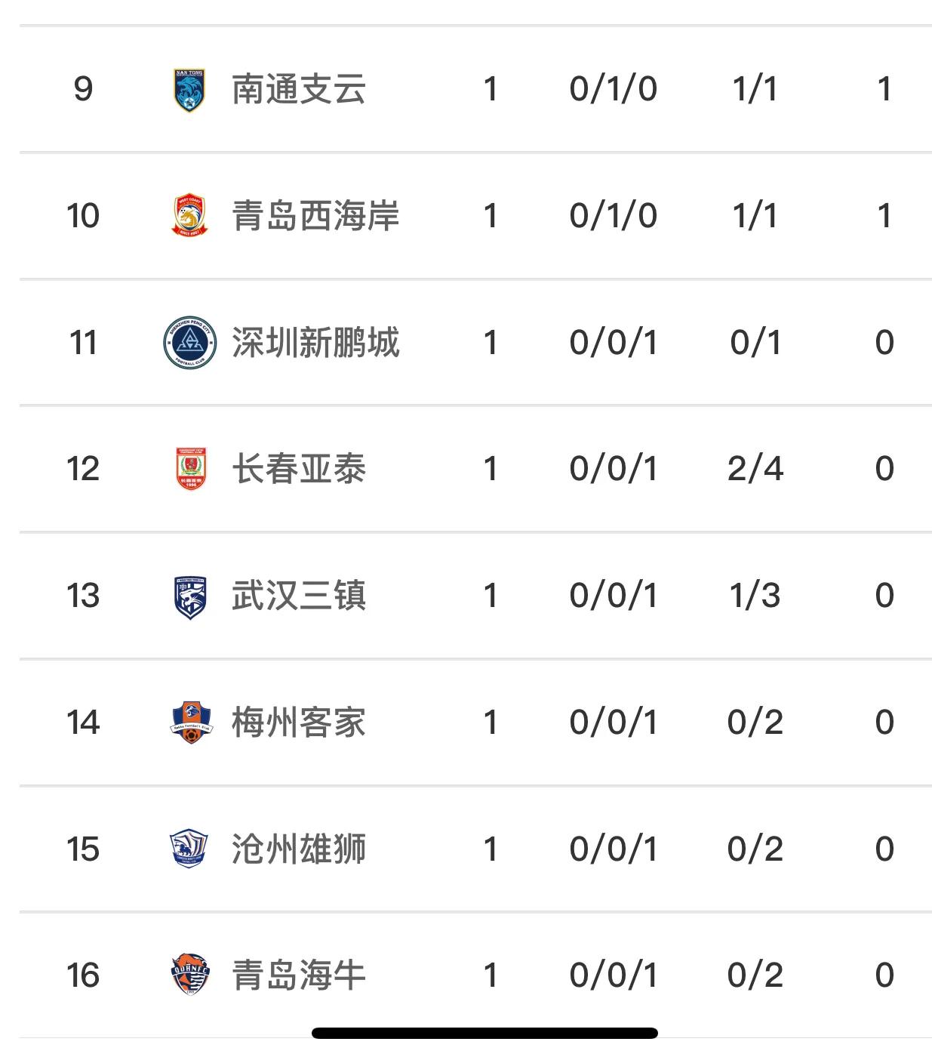Open team name 沧州雄狮
Image resolution: width=932 pixels, height=1057 pixels.
coord(299,849)
